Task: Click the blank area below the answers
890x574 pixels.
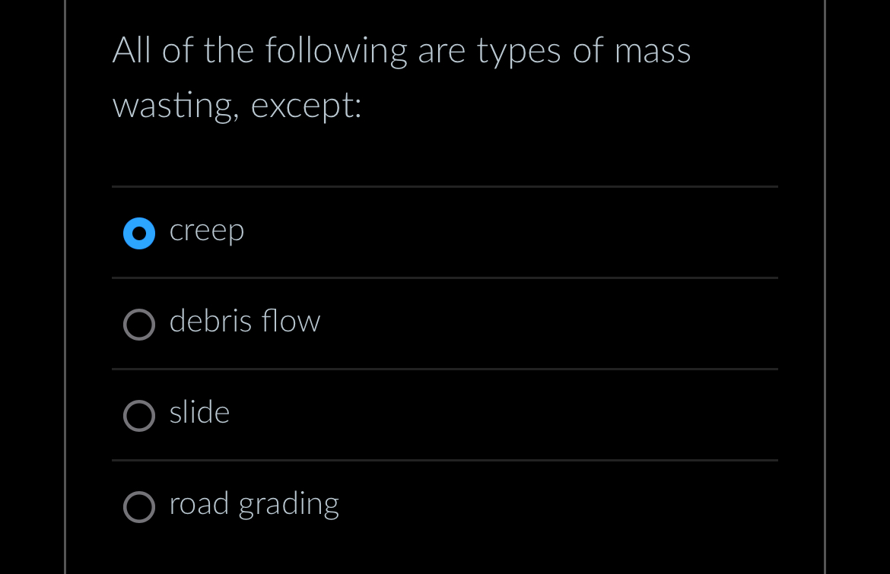Action: click(x=445, y=555)
